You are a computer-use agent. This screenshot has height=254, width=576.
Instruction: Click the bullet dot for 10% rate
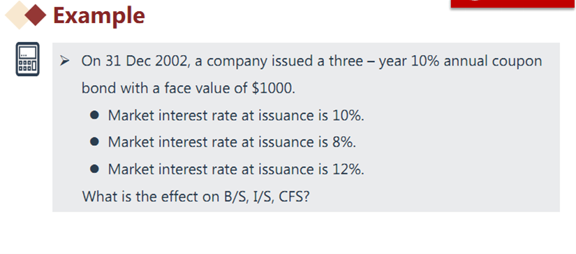pos(94,115)
